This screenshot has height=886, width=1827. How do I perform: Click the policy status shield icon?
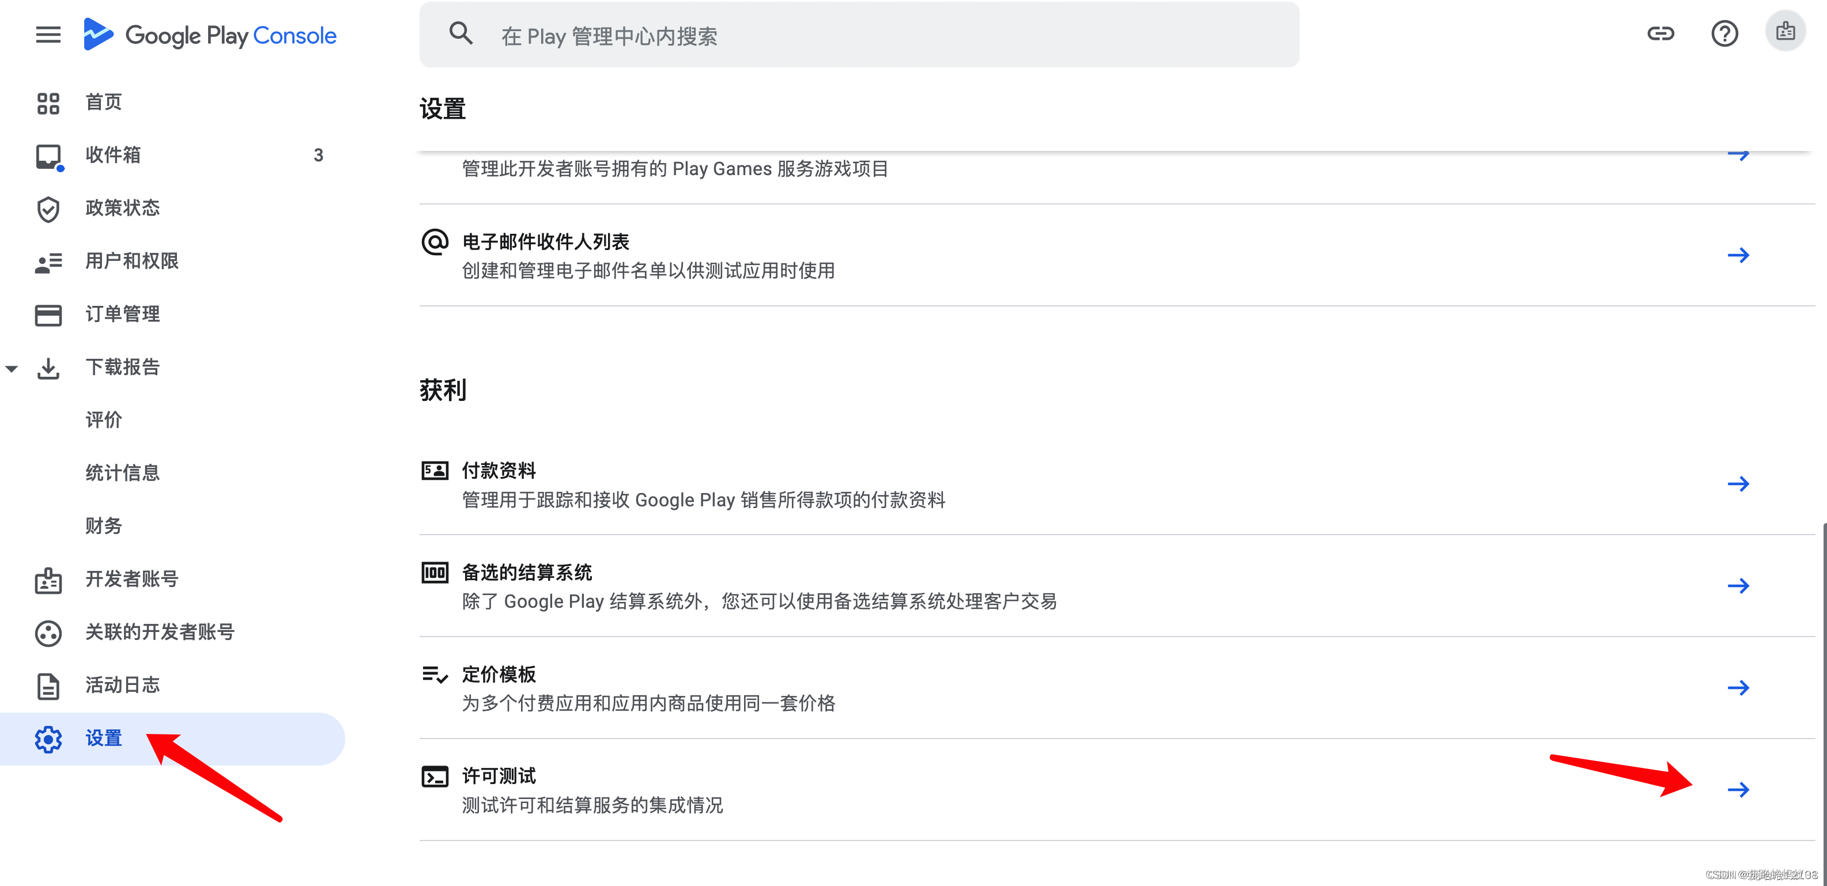(x=48, y=209)
